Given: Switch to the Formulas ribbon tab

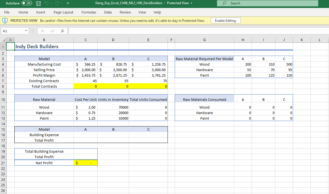Looking at the screenshot, I should 89,12.
